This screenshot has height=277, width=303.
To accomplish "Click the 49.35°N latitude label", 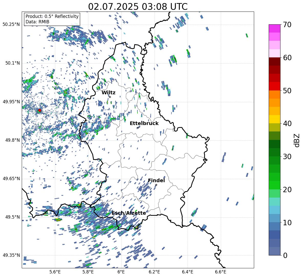I will [x=11, y=255].
